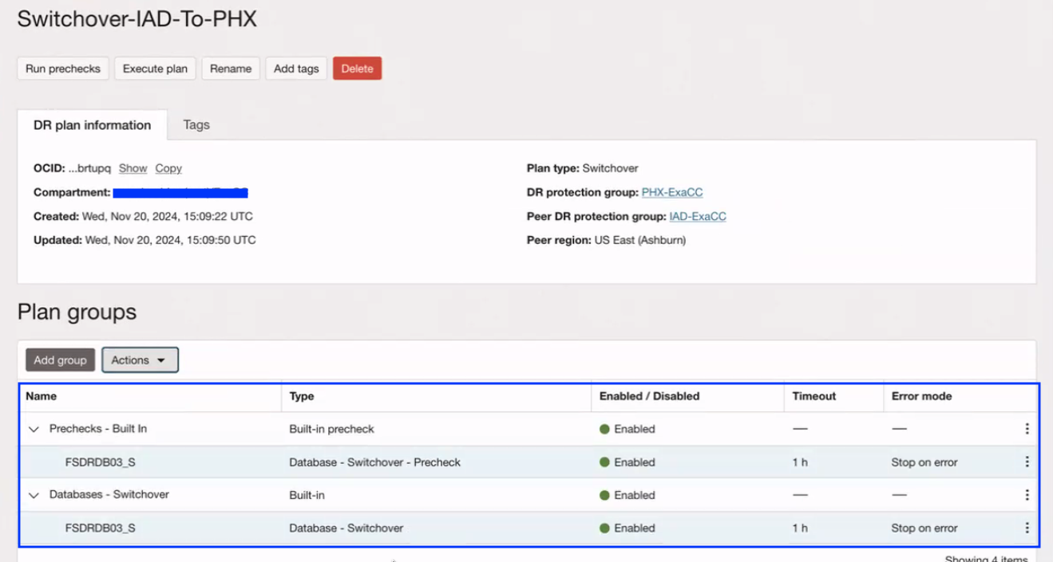1053x562 pixels.
Task: Click Add group button
Action: tap(60, 360)
